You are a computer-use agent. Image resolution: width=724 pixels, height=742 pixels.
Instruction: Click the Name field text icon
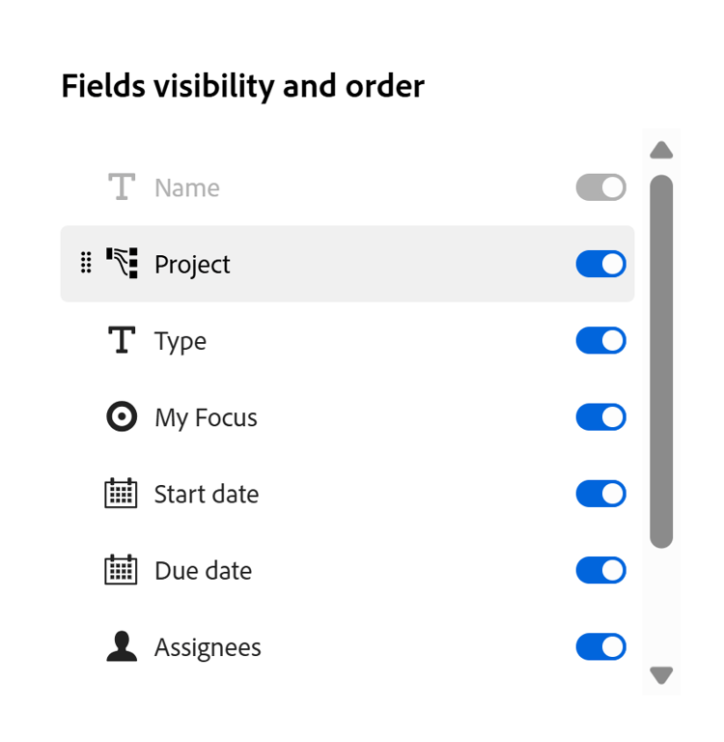[x=122, y=187]
